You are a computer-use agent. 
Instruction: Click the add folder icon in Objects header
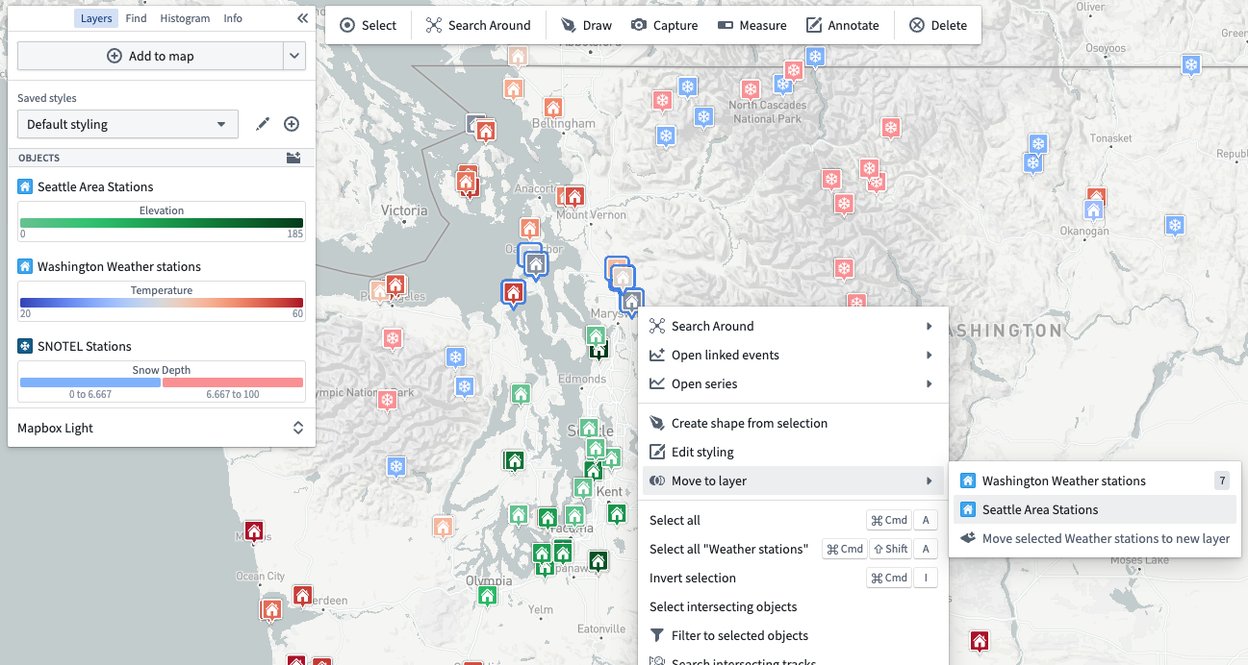293,158
